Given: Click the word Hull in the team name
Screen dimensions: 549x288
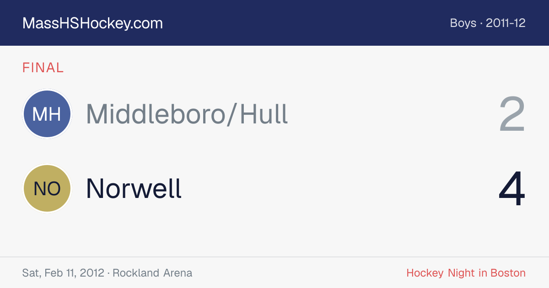Looking at the screenshot, I should 264,114.
